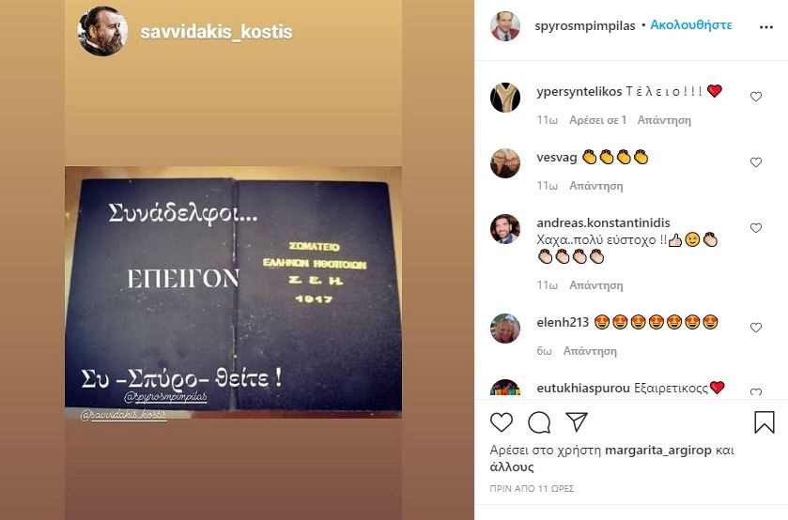
Task: Open margarita_argirop profile from likes line
Action: click(657, 451)
